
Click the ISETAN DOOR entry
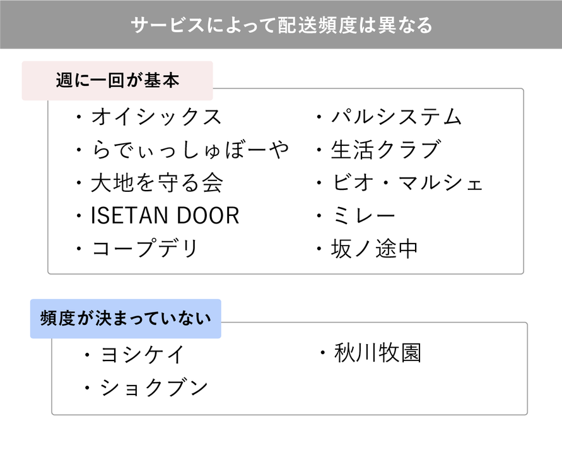tap(165, 216)
